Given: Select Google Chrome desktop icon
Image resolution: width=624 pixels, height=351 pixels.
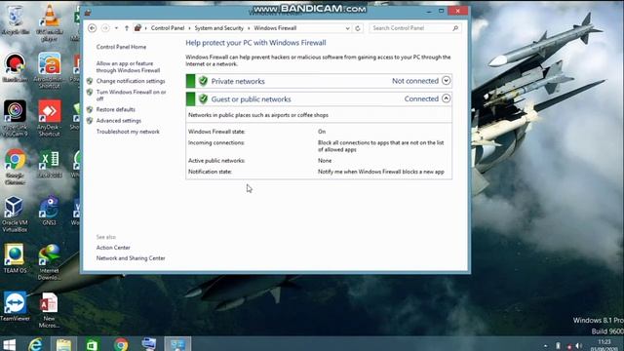Looking at the screenshot, I should pos(16,167).
